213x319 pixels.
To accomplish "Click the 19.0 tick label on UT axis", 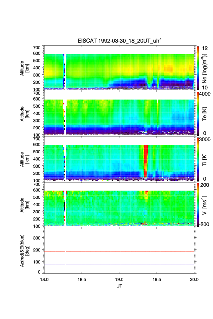I will [119, 279].
